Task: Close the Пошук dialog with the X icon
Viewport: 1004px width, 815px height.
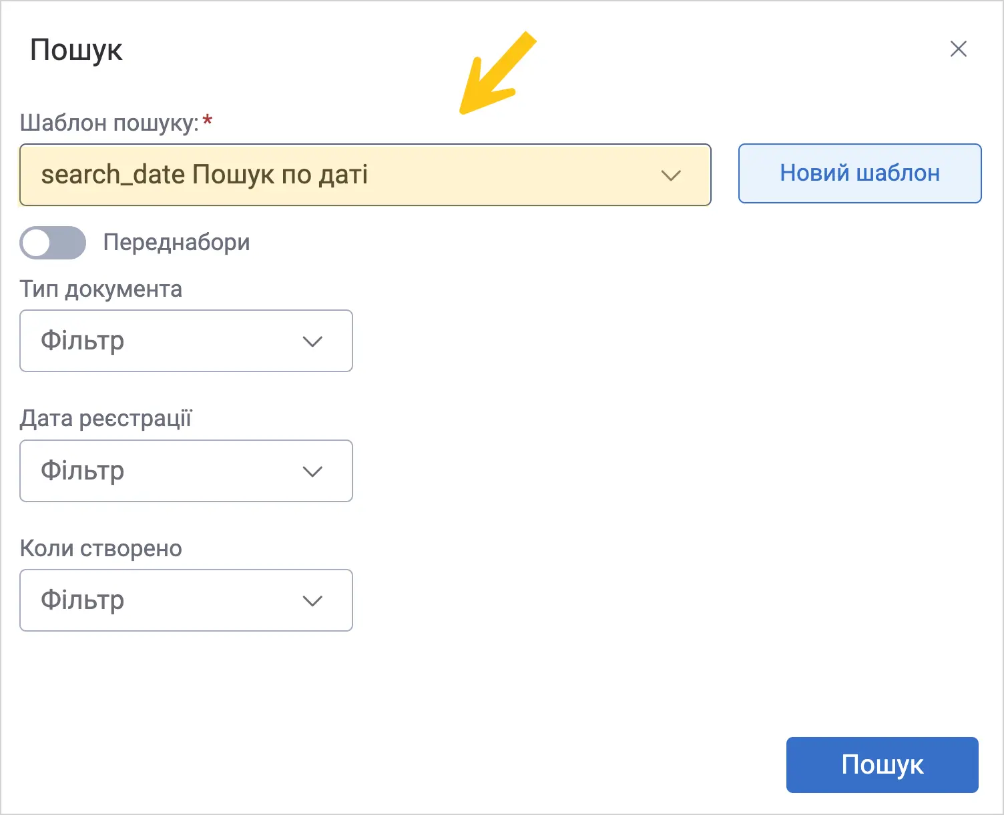Action: 958,49
